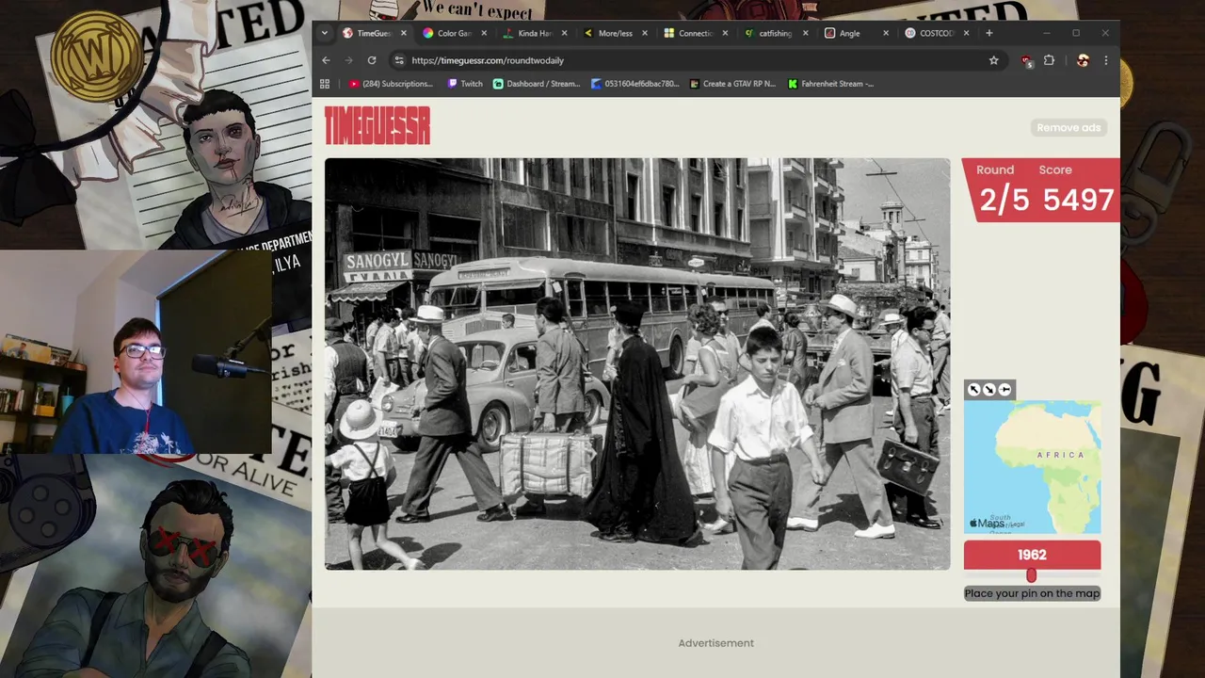Image resolution: width=1205 pixels, height=678 pixels.
Task: Click the Africa map to place pin
Action: pyautogui.click(x=1032, y=467)
